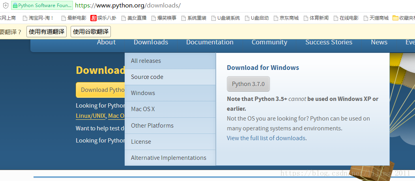Open the Community navigation menu
415x181 pixels.
click(x=269, y=42)
